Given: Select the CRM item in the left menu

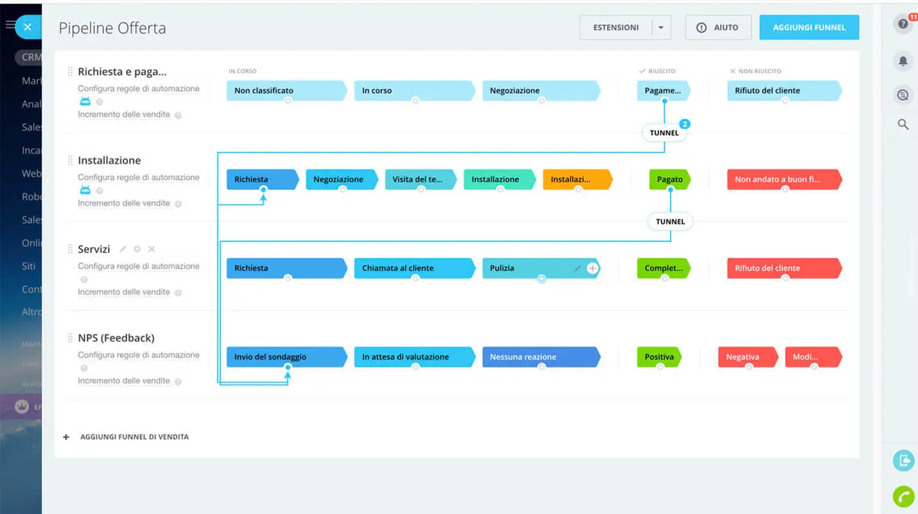Looking at the screenshot, I should 31,57.
